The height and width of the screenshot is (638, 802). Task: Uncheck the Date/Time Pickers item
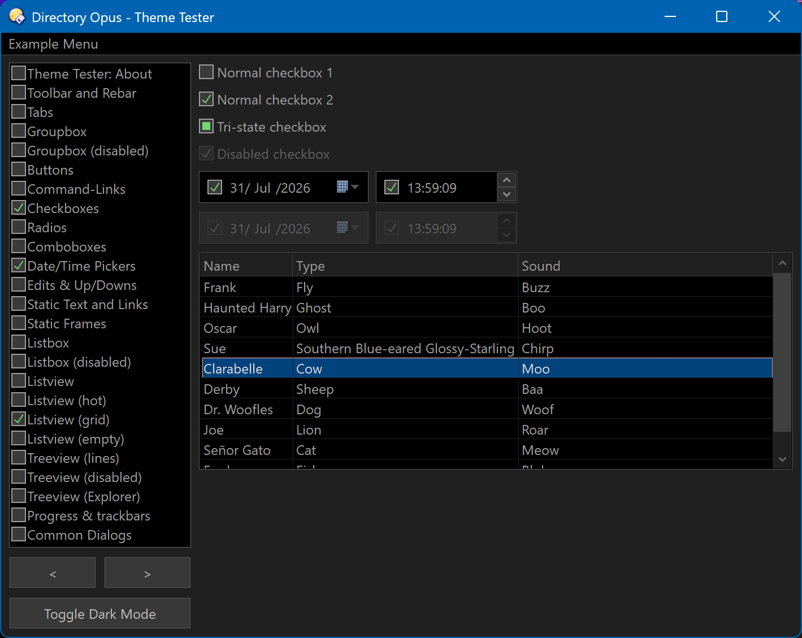point(19,266)
